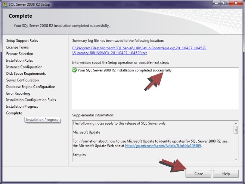
Task: Select Server Configuration step
Action: 22,80
